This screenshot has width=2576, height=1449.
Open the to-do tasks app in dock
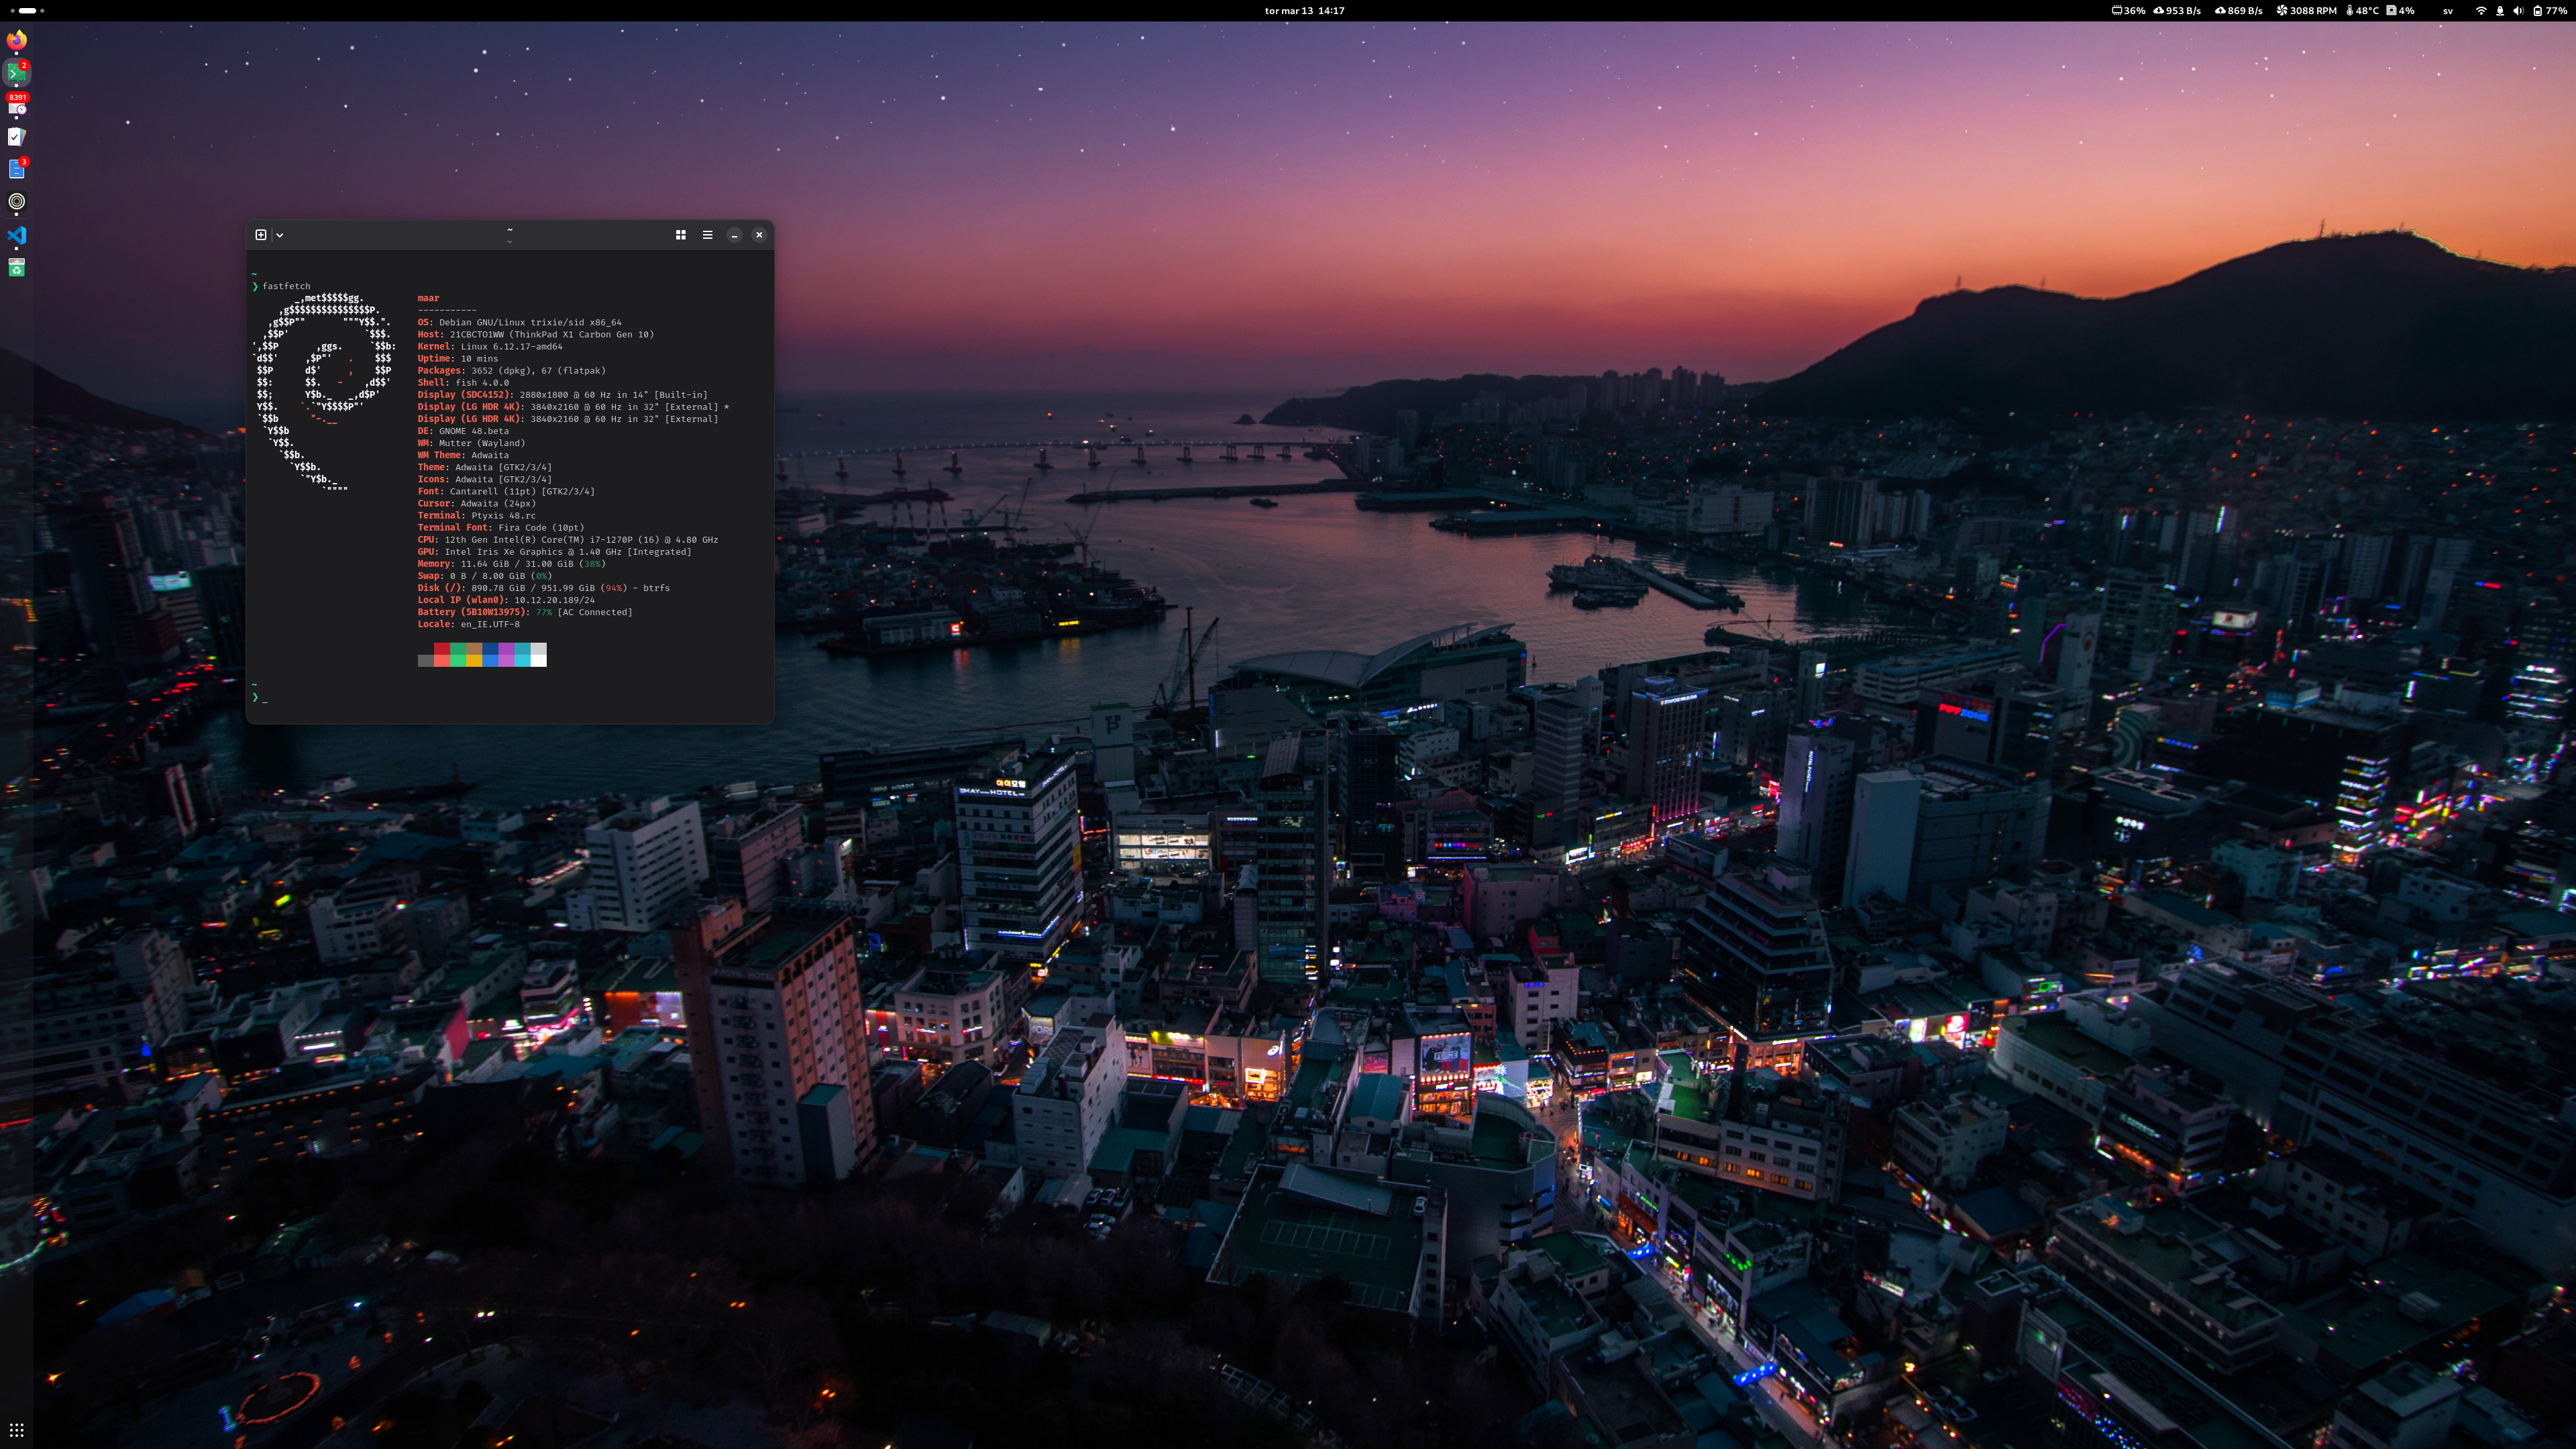coord(17,137)
